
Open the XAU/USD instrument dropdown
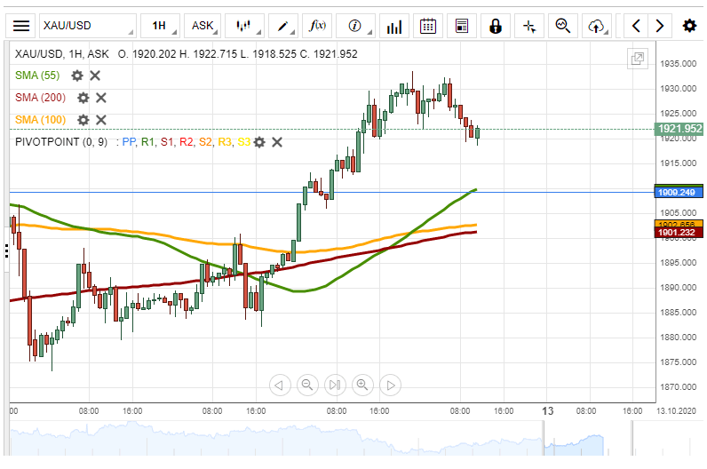(87, 26)
